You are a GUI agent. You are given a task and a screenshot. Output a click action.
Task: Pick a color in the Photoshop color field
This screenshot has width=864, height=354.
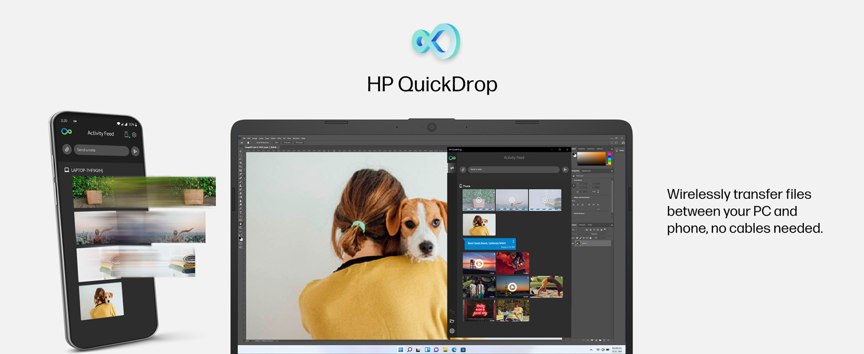pyautogui.click(x=591, y=158)
